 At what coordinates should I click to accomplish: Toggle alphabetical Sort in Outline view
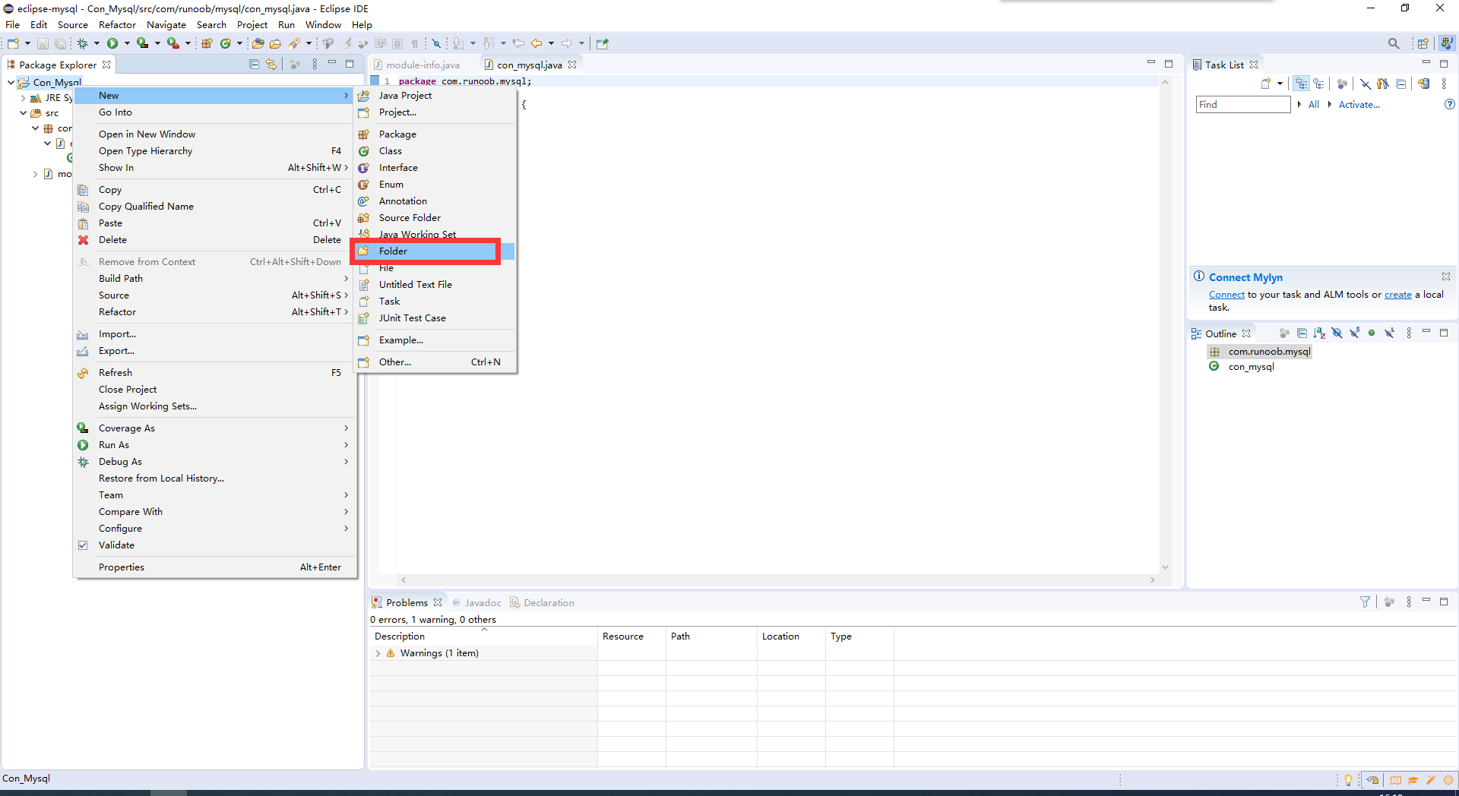coord(1319,333)
